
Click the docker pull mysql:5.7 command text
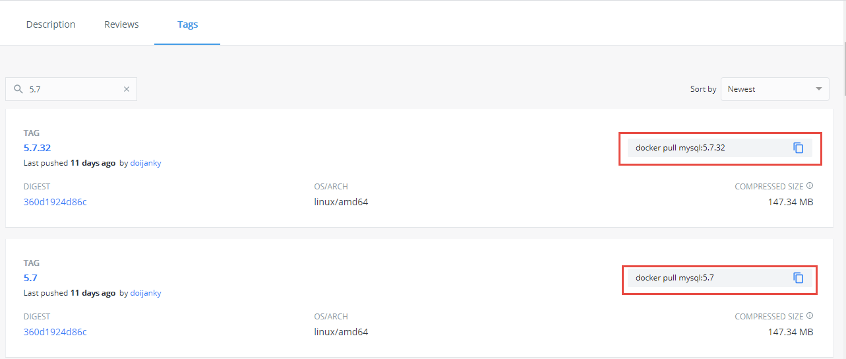click(675, 278)
